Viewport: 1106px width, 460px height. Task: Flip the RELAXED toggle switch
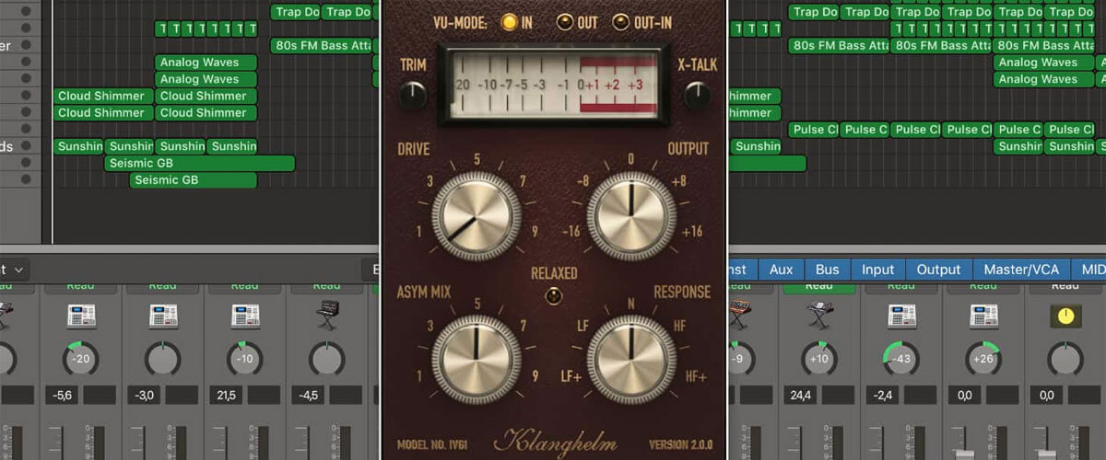(553, 295)
